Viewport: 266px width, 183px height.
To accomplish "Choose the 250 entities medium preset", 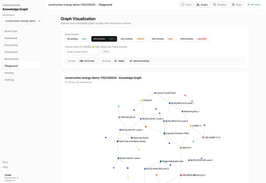I will [133, 39].
